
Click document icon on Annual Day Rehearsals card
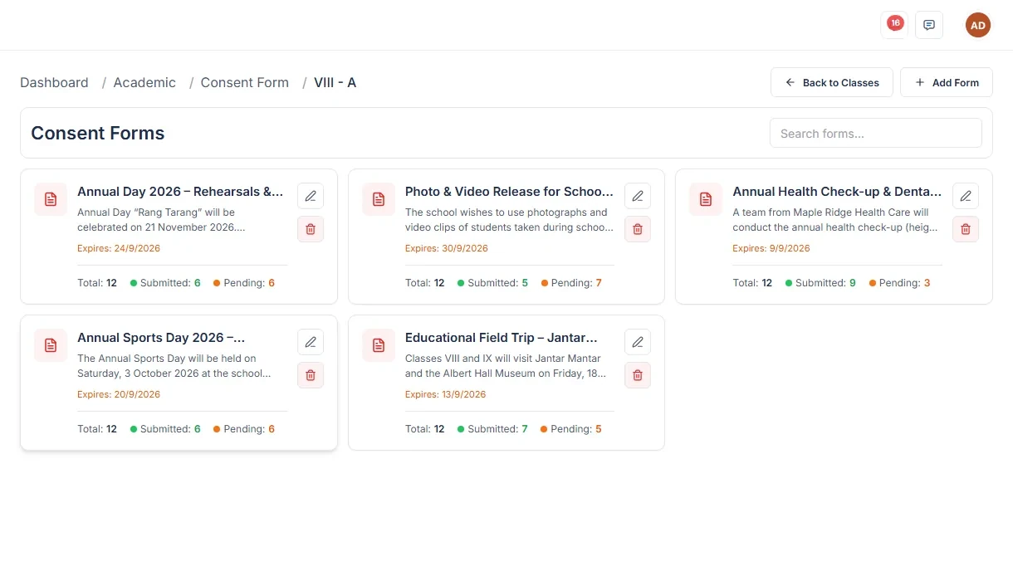click(x=51, y=199)
